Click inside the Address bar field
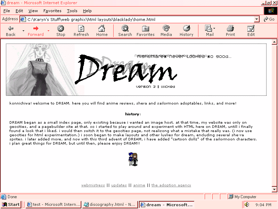 coord(139,20)
